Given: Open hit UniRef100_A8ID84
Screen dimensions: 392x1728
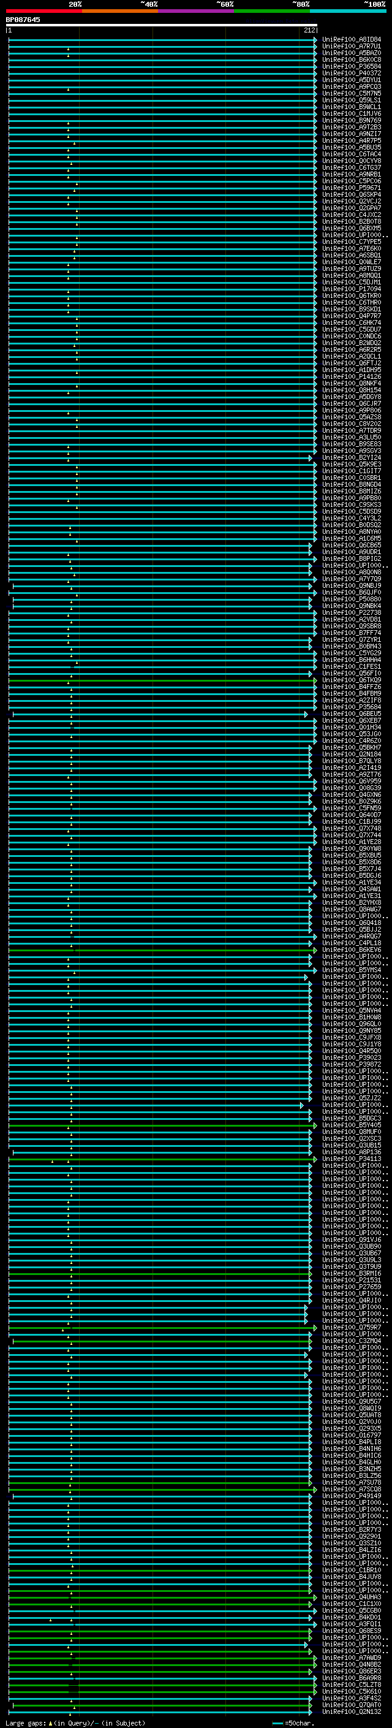Looking at the screenshot, I should (352, 40).
